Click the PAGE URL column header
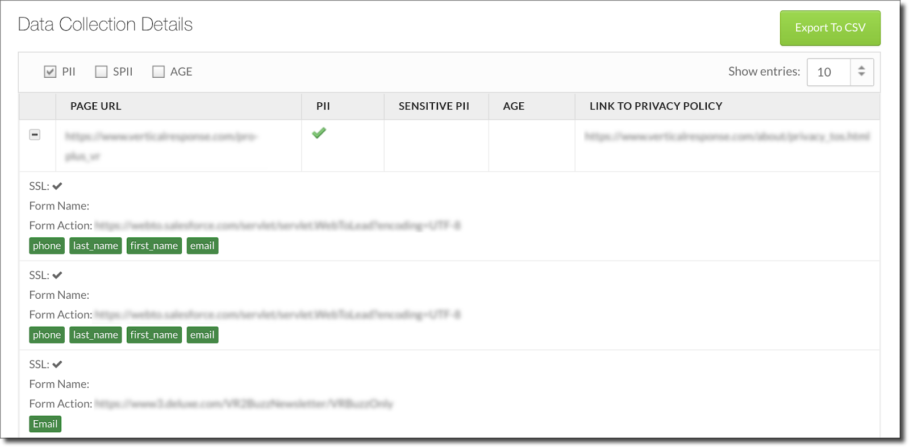This screenshot has width=909, height=447. (95, 106)
